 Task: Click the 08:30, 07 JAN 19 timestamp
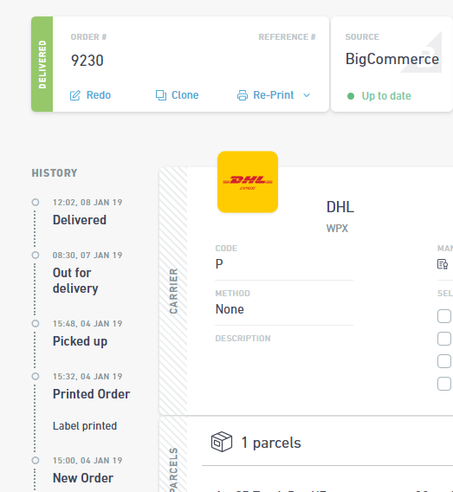[87, 256]
